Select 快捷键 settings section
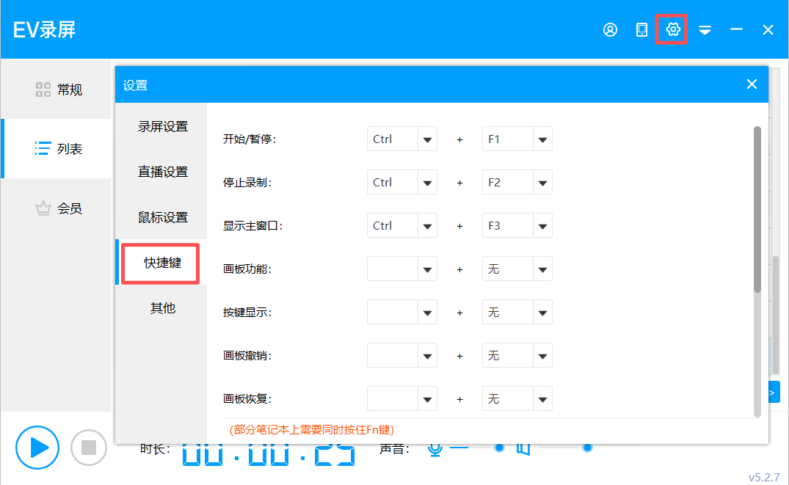The width and height of the screenshot is (789, 485). pyautogui.click(x=161, y=263)
